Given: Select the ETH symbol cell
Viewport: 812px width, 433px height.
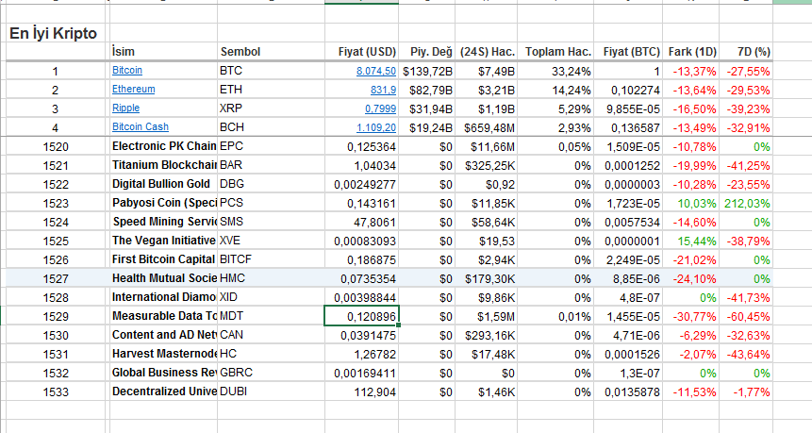Looking at the screenshot, I should point(271,90).
